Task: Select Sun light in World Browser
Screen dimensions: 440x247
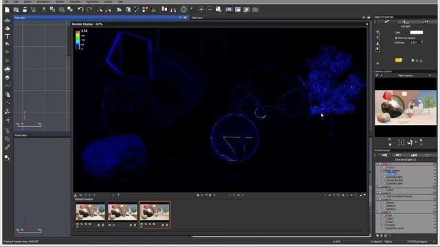Action: tap(391, 174)
